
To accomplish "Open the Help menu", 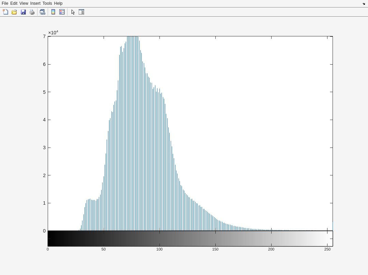I will tap(58, 3).
